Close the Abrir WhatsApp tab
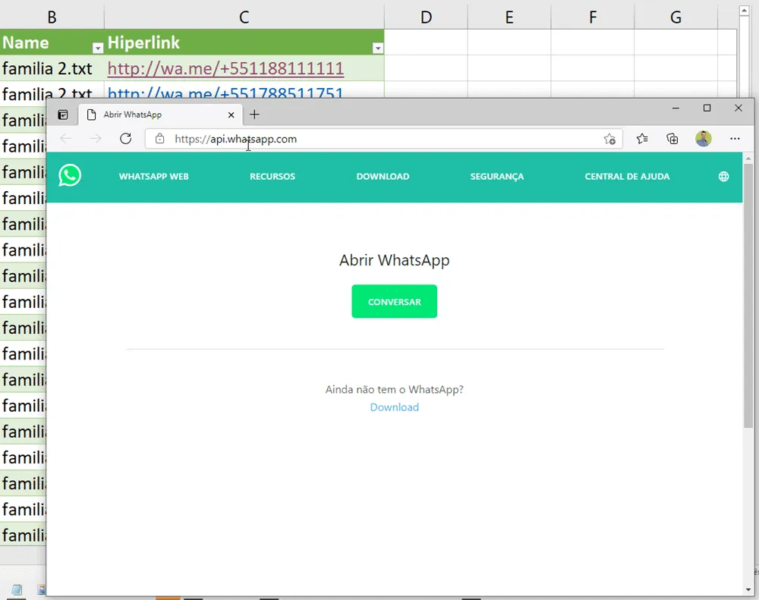The height and width of the screenshot is (600, 759). [231, 115]
